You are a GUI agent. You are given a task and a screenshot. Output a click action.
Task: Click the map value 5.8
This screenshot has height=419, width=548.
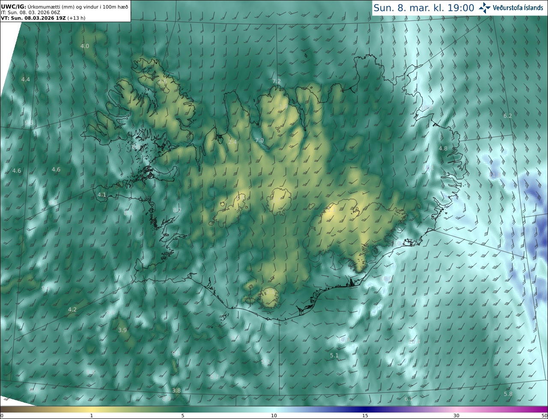click(508, 394)
